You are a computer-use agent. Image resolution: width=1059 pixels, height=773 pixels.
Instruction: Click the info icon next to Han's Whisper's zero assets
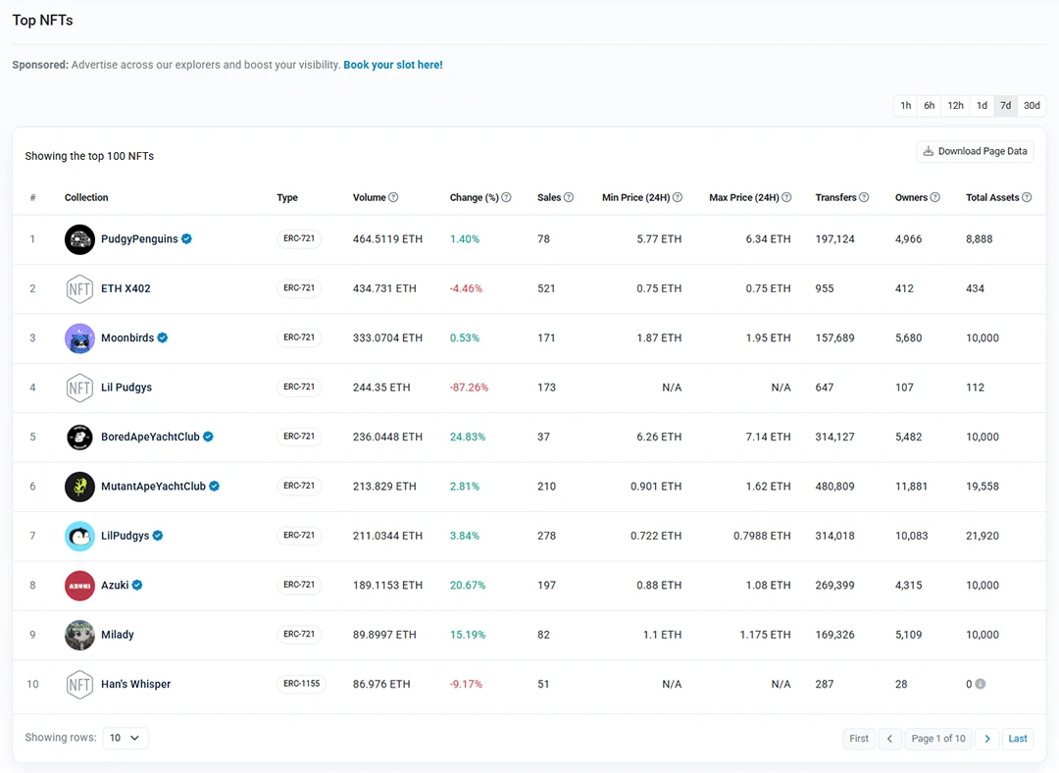click(983, 684)
